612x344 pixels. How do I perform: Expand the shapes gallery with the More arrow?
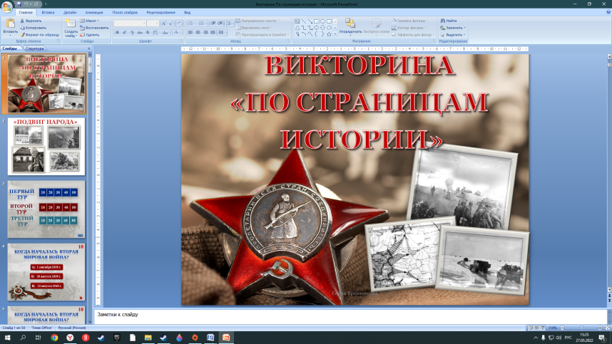tap(335, 34)
